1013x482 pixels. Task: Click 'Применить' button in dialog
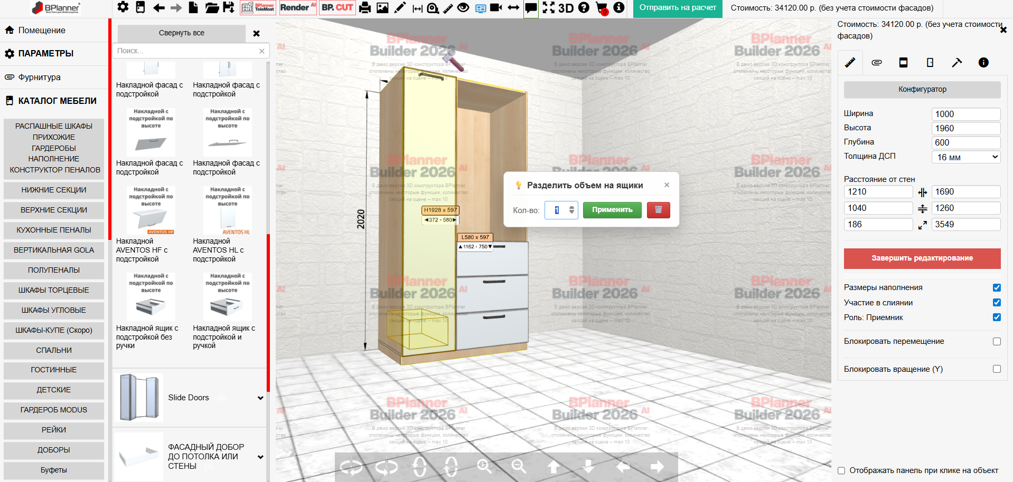click(x=612, y=210)
